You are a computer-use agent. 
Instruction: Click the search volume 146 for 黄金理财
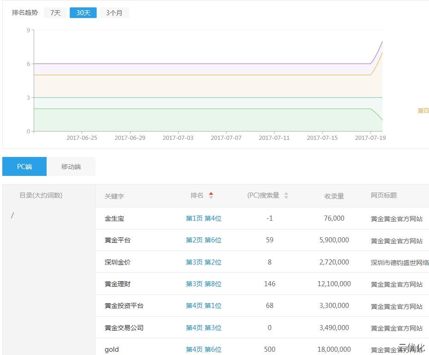269,284
